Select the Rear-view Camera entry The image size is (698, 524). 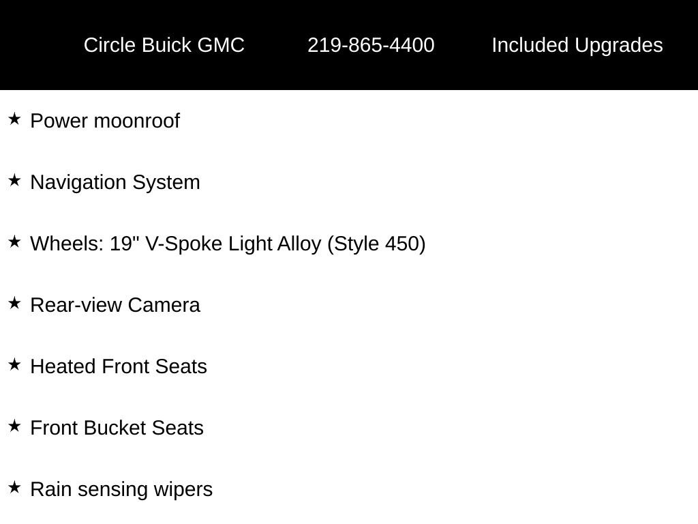(115, 305)
